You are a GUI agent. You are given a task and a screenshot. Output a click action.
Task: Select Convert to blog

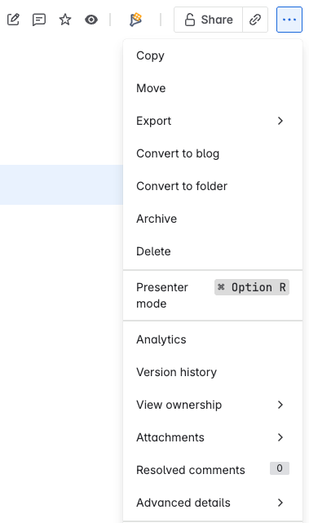pyautogui.click(x=213, y=153)
